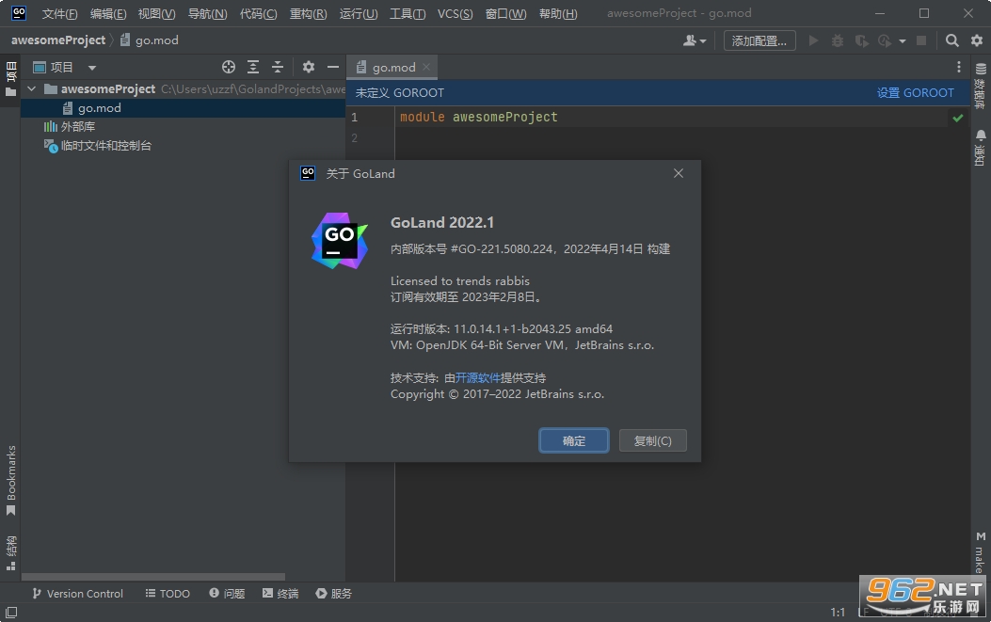Open the 运行(U) menu
The width and height of the screenshot is (991, 622).
click(x=359, y=13)
